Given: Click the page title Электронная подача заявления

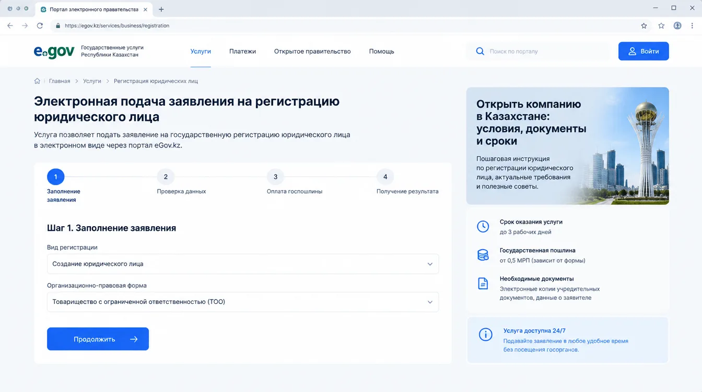Looking at the screenshot, I should point(187,109).
